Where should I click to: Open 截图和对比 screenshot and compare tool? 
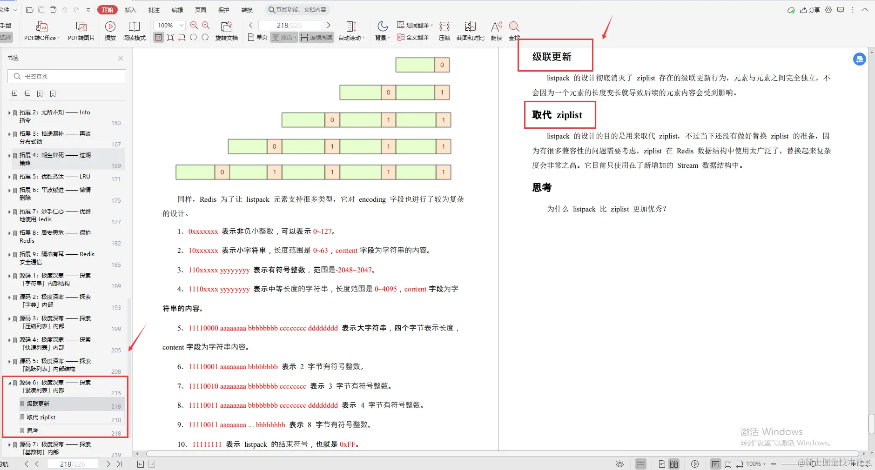click(471, 30)
